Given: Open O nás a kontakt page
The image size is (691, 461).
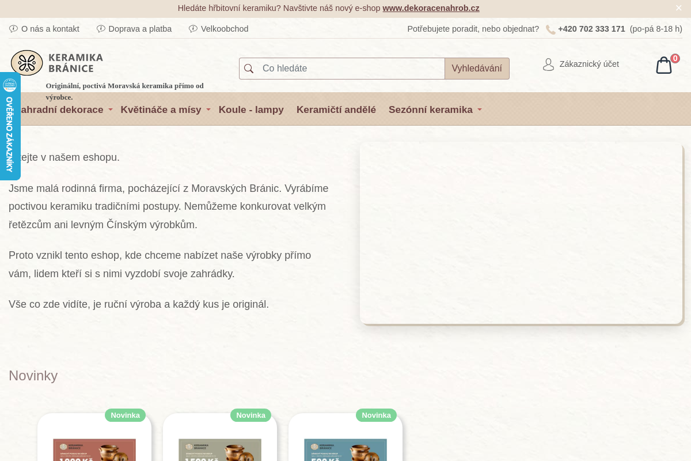Looking at the screenshot, I should 50,29.
